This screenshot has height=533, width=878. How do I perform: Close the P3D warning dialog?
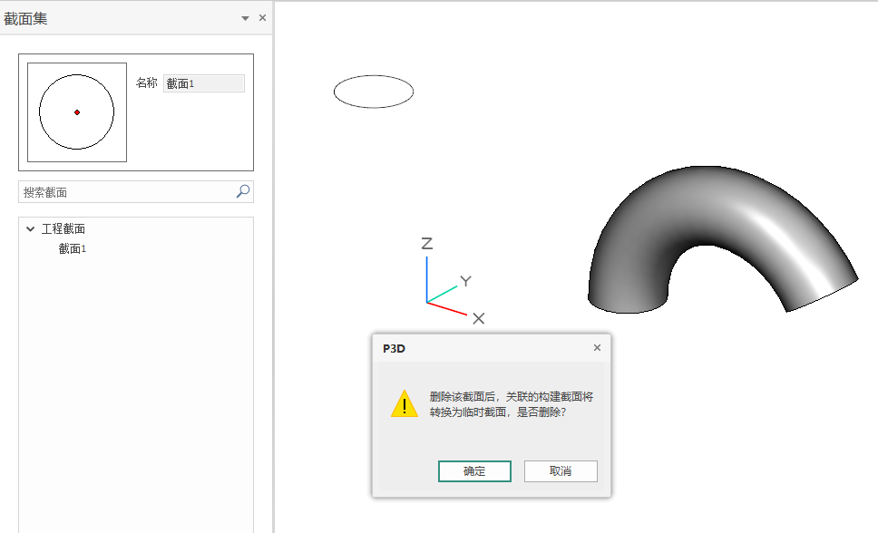pyautogui.click(x=597, y=347)
